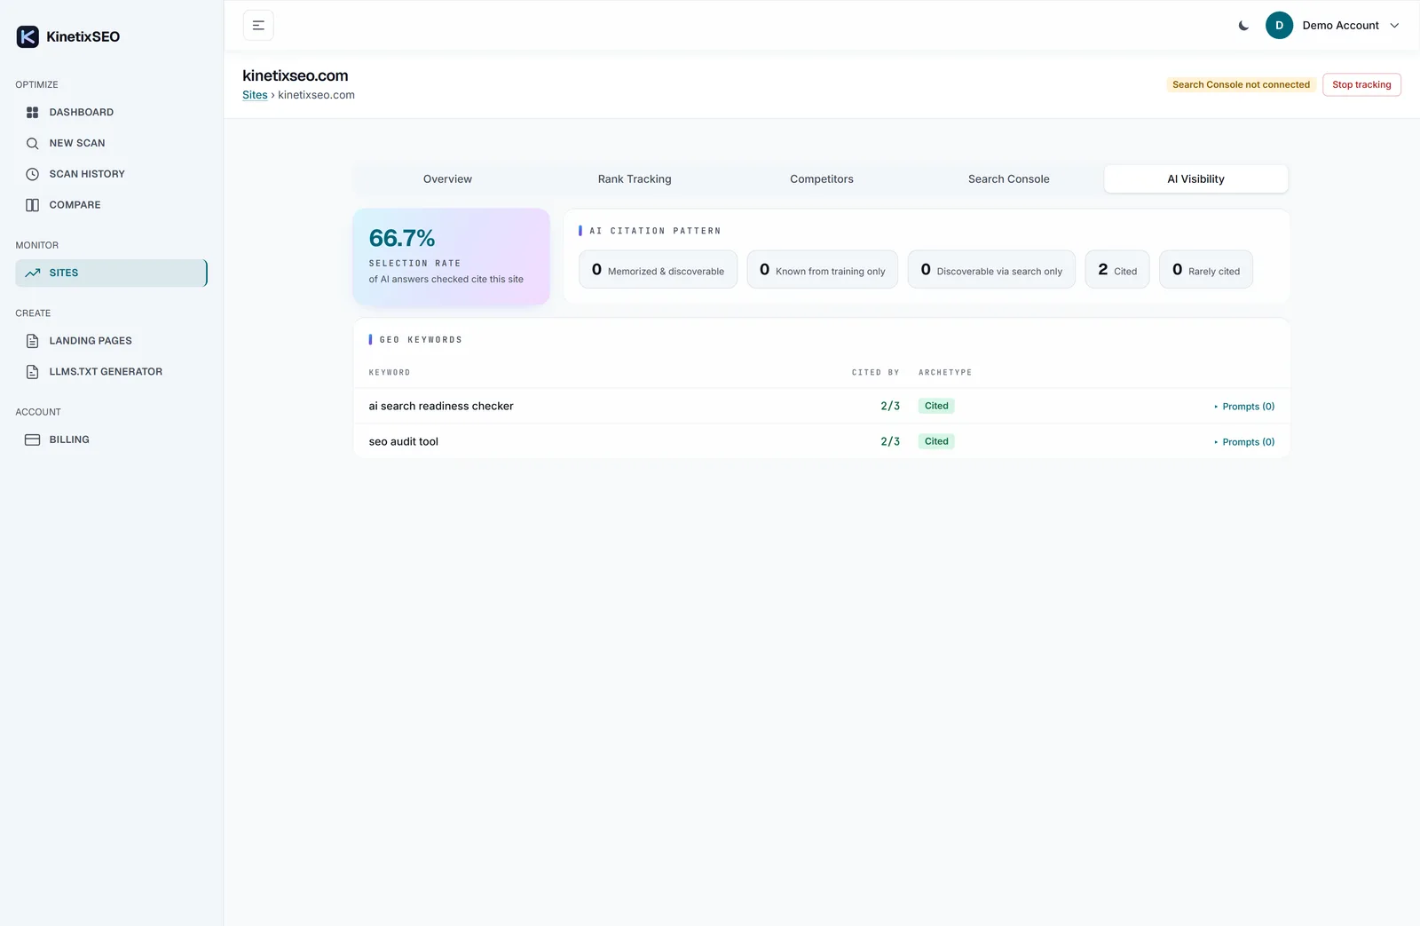Click the Known from training only card

click(823, 270)
